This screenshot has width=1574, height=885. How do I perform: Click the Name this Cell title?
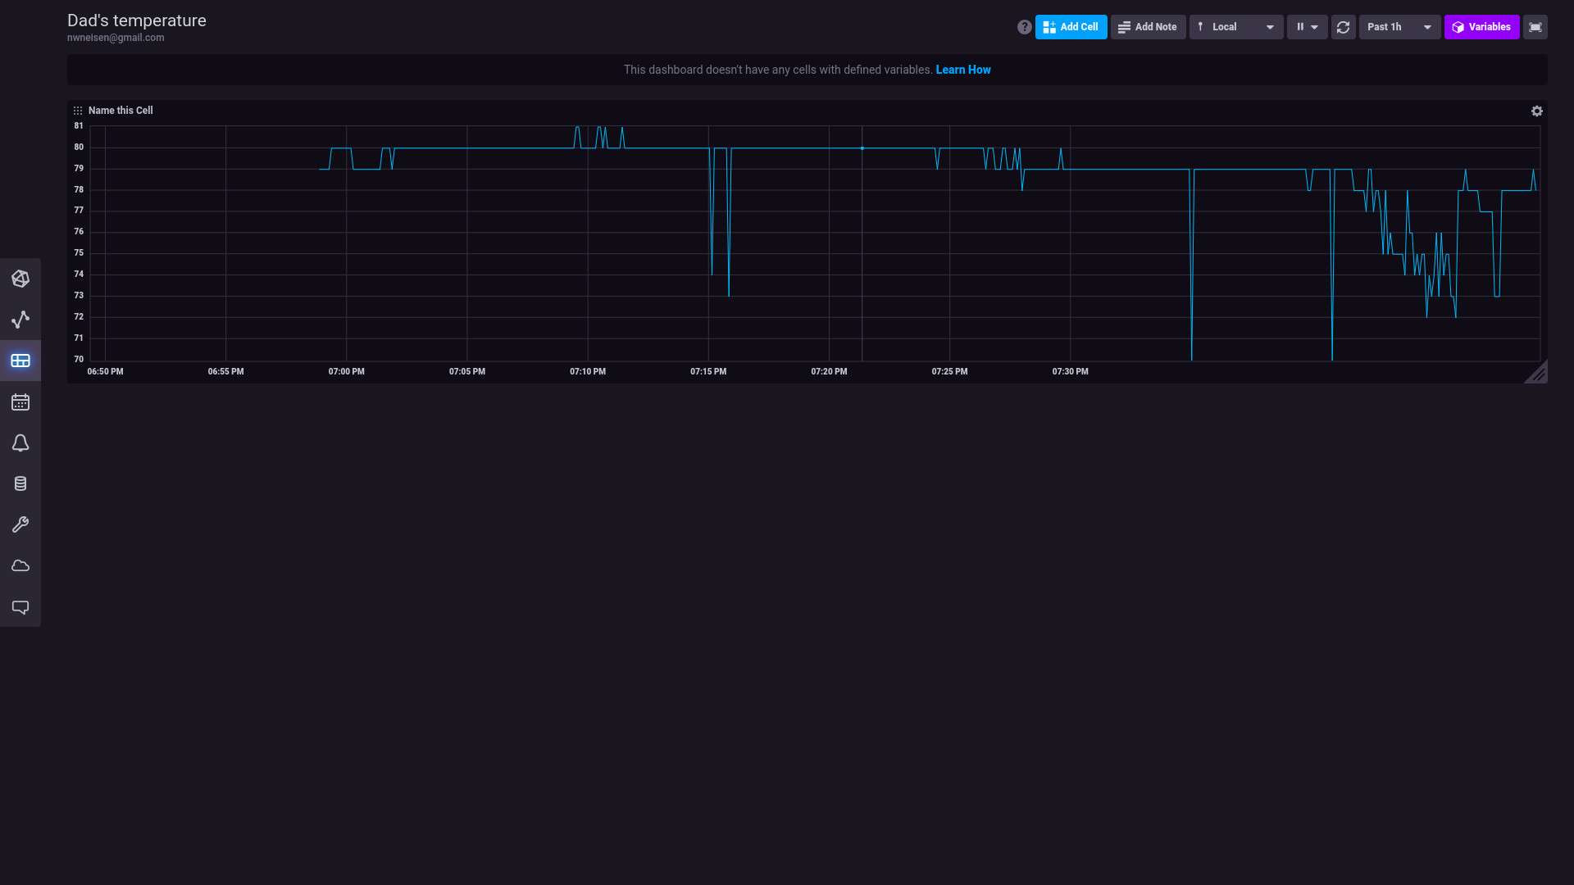(x=121, y=111)
